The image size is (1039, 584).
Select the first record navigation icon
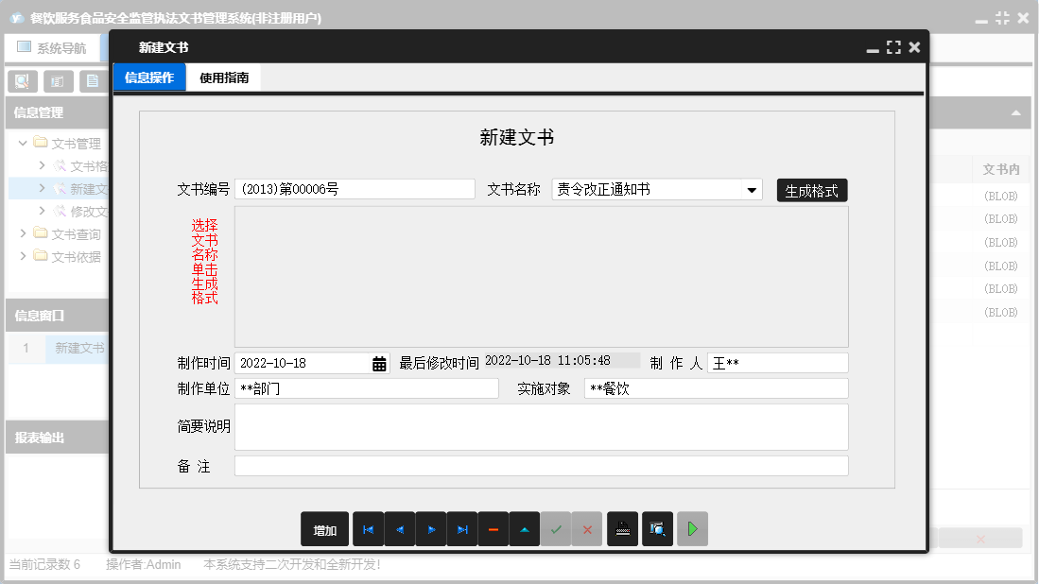[369, 529]
